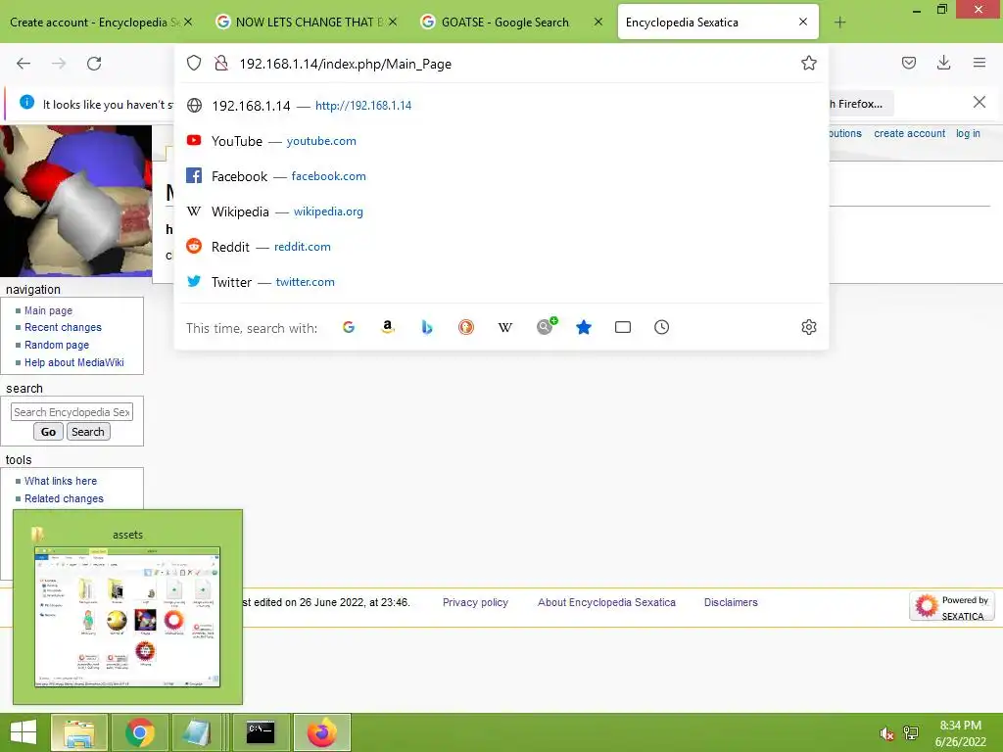
Task: Open the Main page navigation link
Action: click(49, 310)
